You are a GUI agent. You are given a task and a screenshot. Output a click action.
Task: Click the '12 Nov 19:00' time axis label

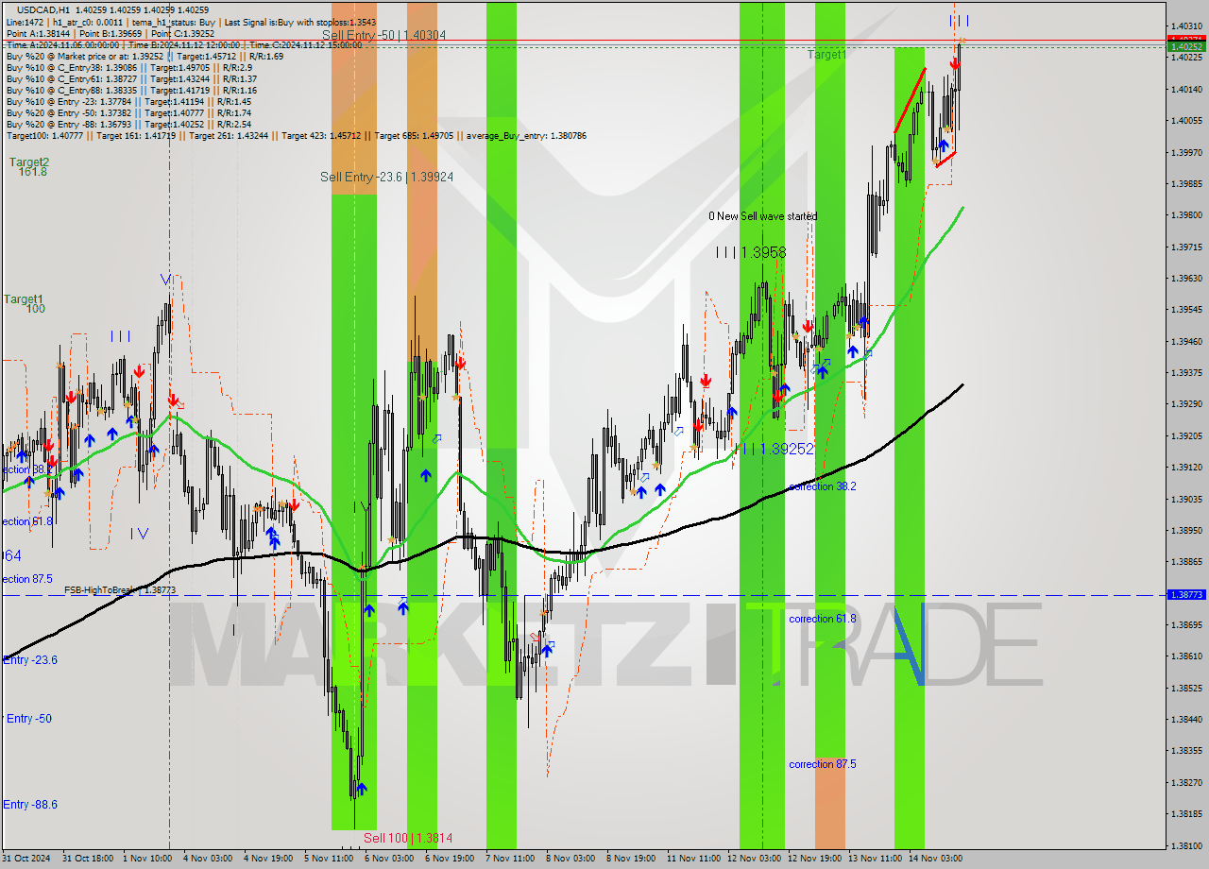coord(814,859)
